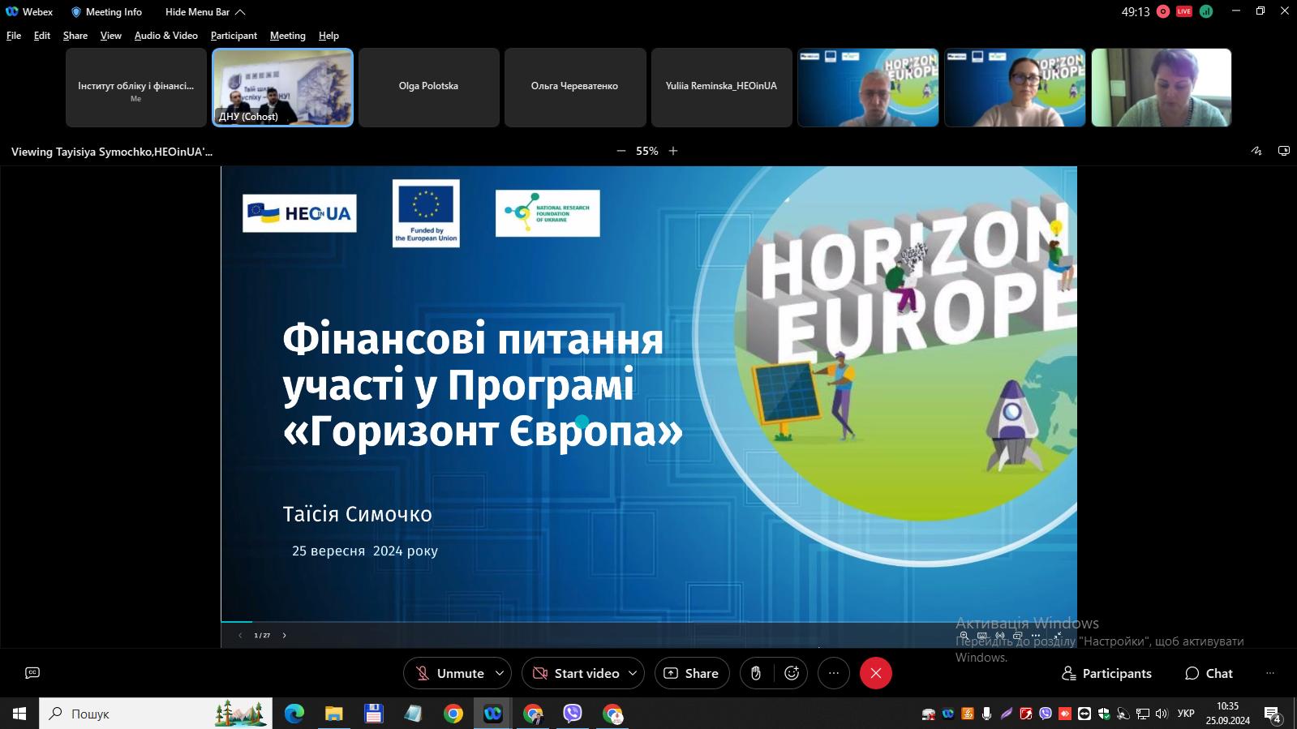Open the slide more options dots
This screenshot has width=1297, height=729.
[x=1035, y=636]
